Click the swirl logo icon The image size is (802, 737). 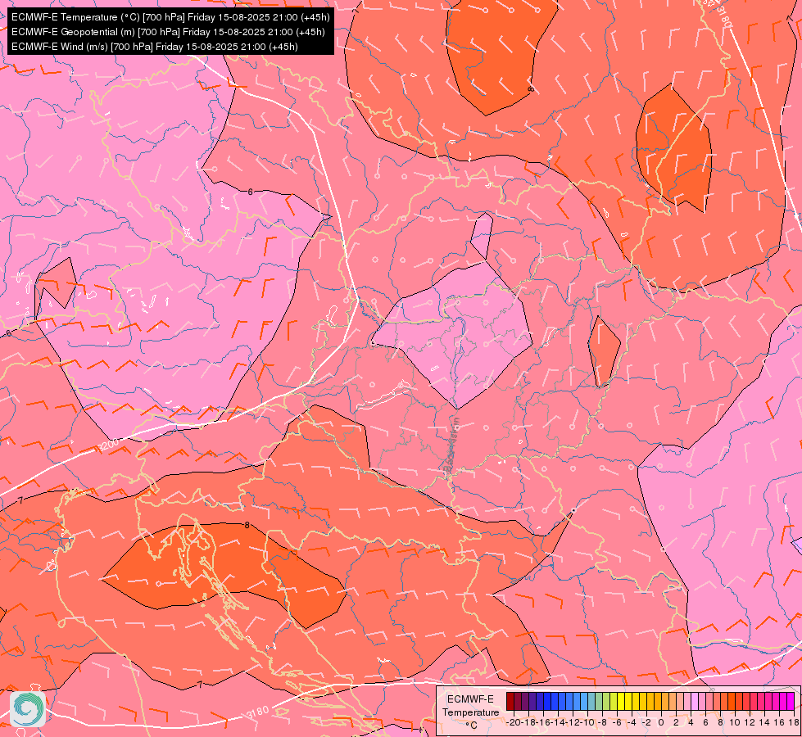point(28,709)
